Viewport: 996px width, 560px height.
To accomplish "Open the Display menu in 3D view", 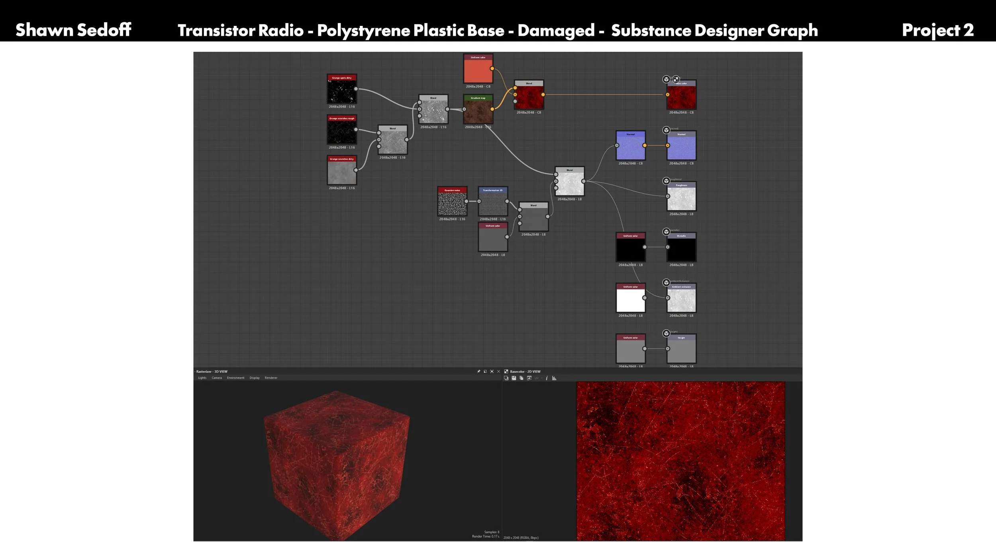I will [x=255, y=378].
